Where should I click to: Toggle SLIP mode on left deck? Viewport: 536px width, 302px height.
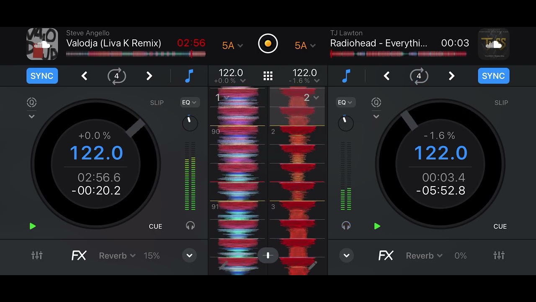(157, 102)
